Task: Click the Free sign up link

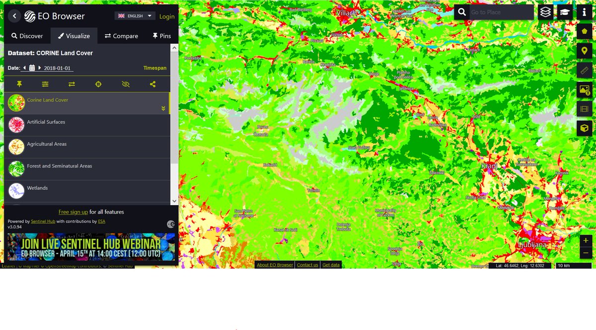Action: click(73, 212)
